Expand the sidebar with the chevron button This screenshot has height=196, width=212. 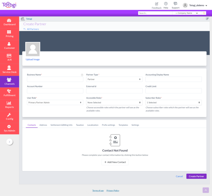(9, 142)
